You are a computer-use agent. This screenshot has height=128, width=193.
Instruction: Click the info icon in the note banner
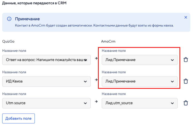pos(9,19)
